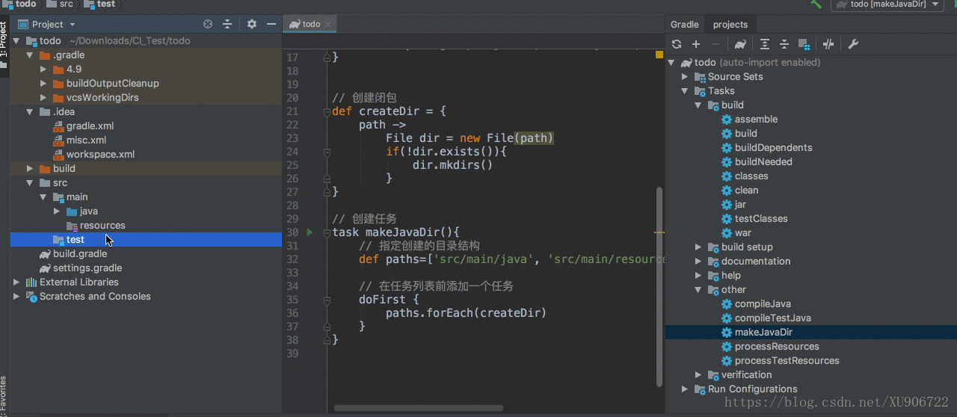Open the 1: Project side tool tab

pos(4,43)
